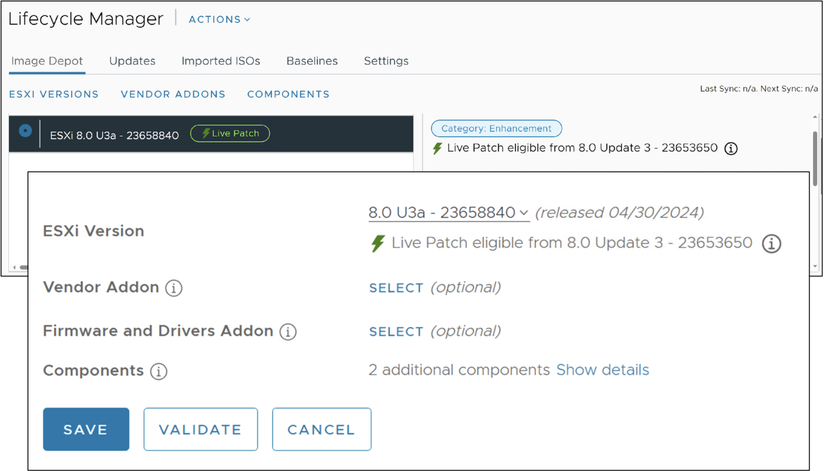Switch to the COMPONENTS section
This screenshot has width=824, height=471.
[288, 94]
